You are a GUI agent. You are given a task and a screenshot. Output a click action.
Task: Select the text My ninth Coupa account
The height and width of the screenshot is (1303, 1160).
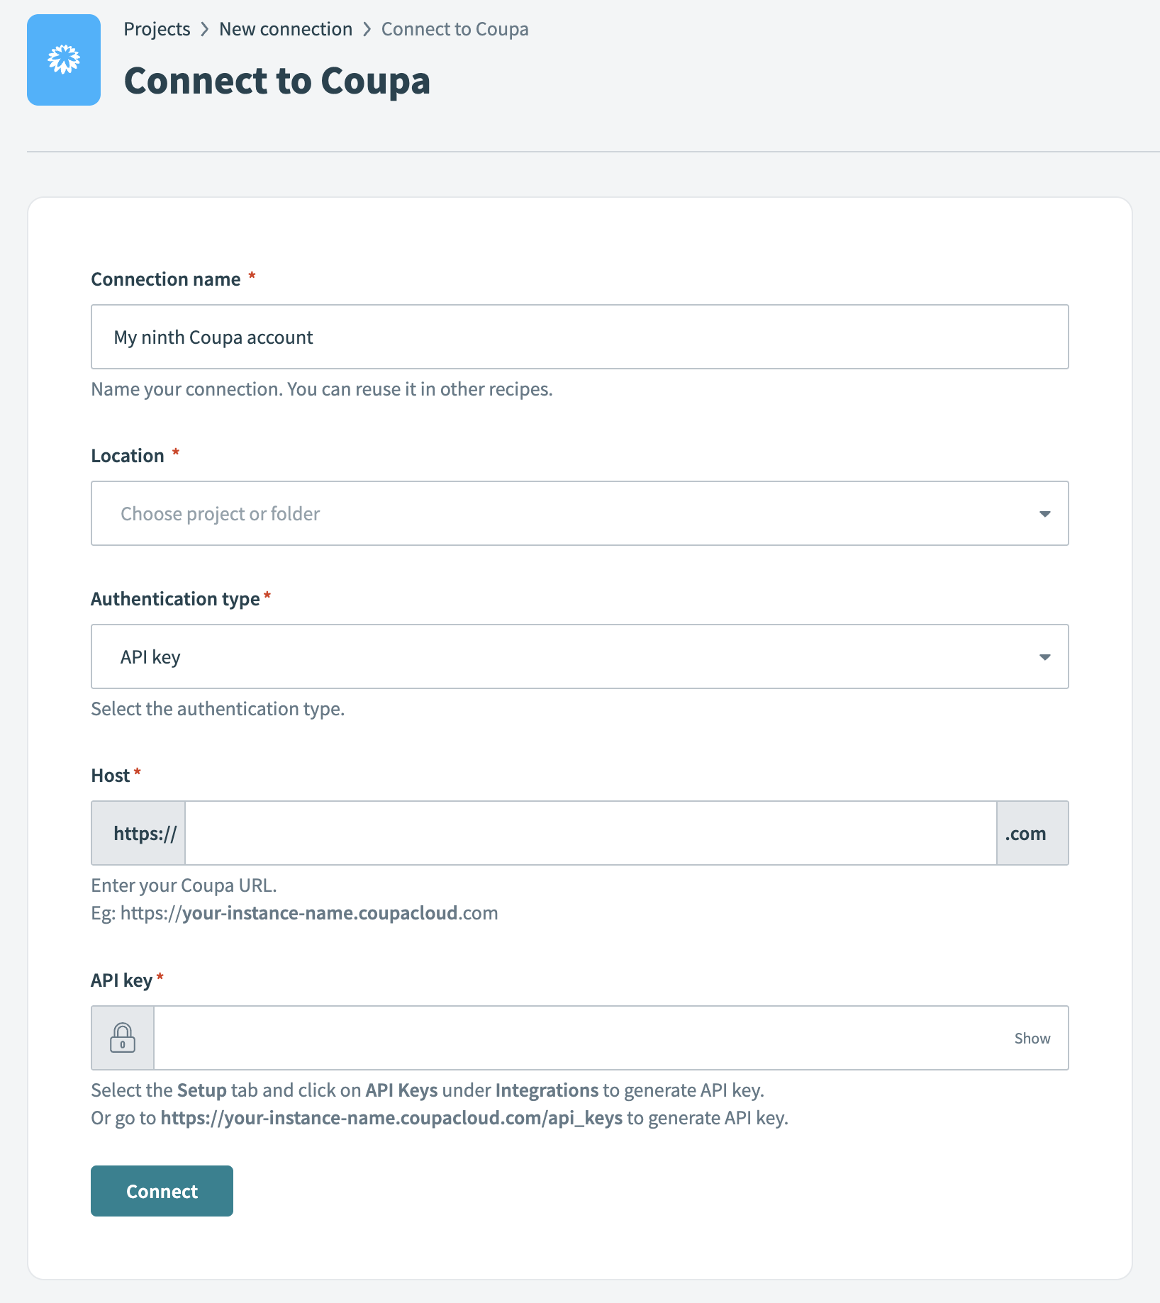coord(213,337)
